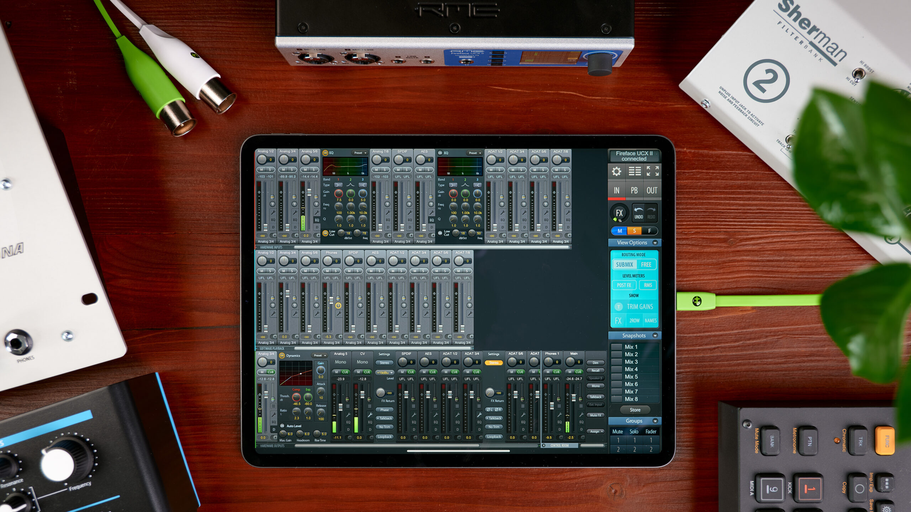Enable the Mix 3 snapshot checkbox
The height and width of the screenshot is (512, 911).
coord(616,362)
